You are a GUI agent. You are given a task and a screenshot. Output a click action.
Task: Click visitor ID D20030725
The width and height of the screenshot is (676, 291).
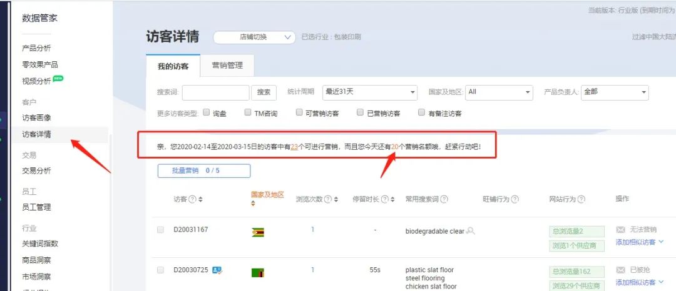pos(190,270)
